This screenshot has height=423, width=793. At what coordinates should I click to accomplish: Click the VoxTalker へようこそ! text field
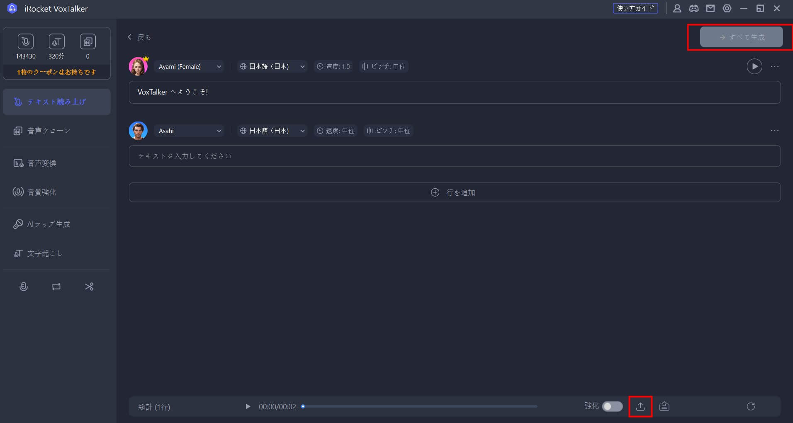pos(455,92)
